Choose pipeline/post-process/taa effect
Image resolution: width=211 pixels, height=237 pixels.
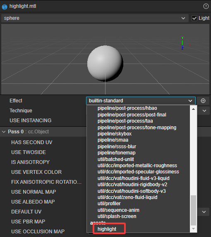click(125, 121)
